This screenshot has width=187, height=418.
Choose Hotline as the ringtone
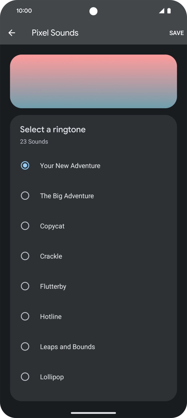25,316
